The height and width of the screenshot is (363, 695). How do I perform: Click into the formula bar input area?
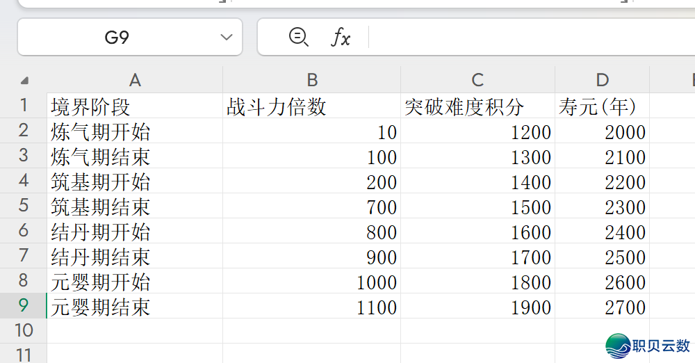tap(532, 37)
